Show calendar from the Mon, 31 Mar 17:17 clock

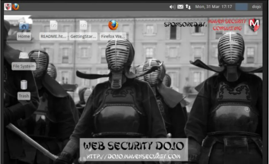coord(213,7)
